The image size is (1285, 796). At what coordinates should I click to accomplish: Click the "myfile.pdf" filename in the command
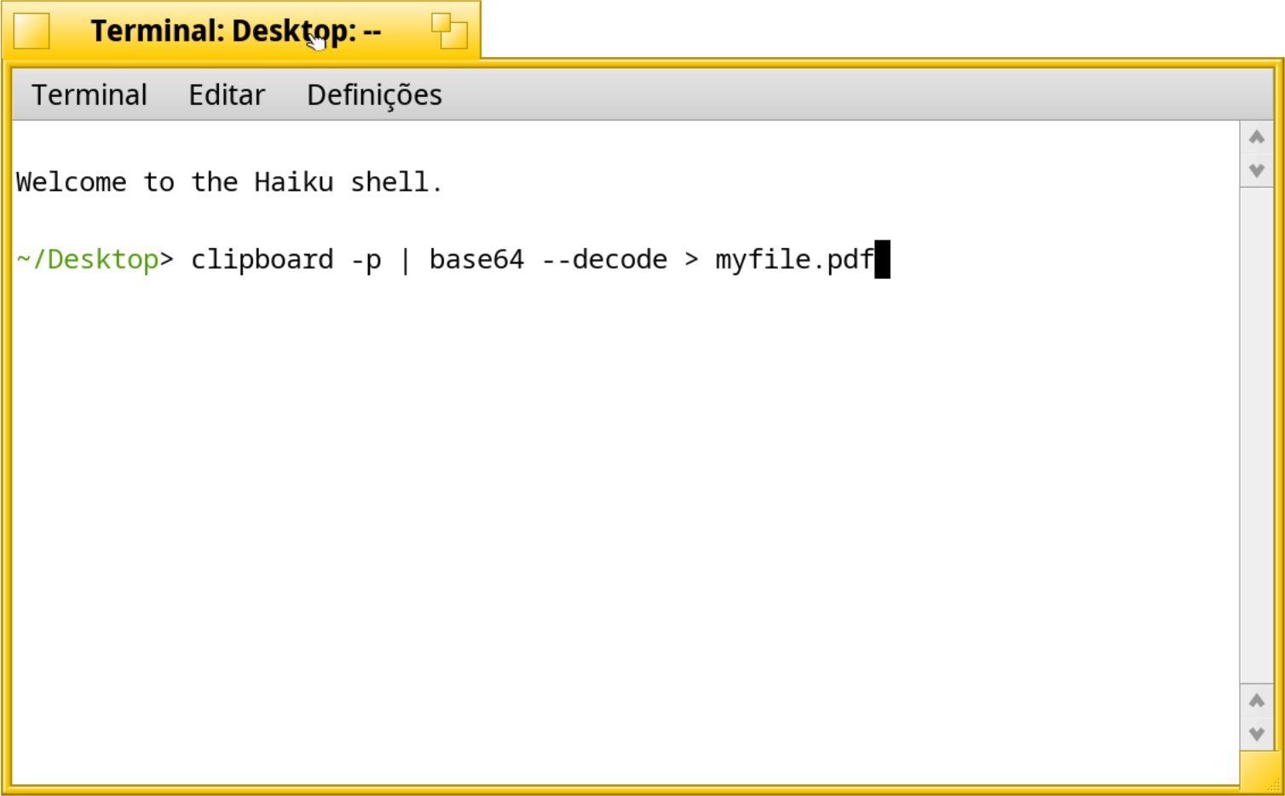794,259
